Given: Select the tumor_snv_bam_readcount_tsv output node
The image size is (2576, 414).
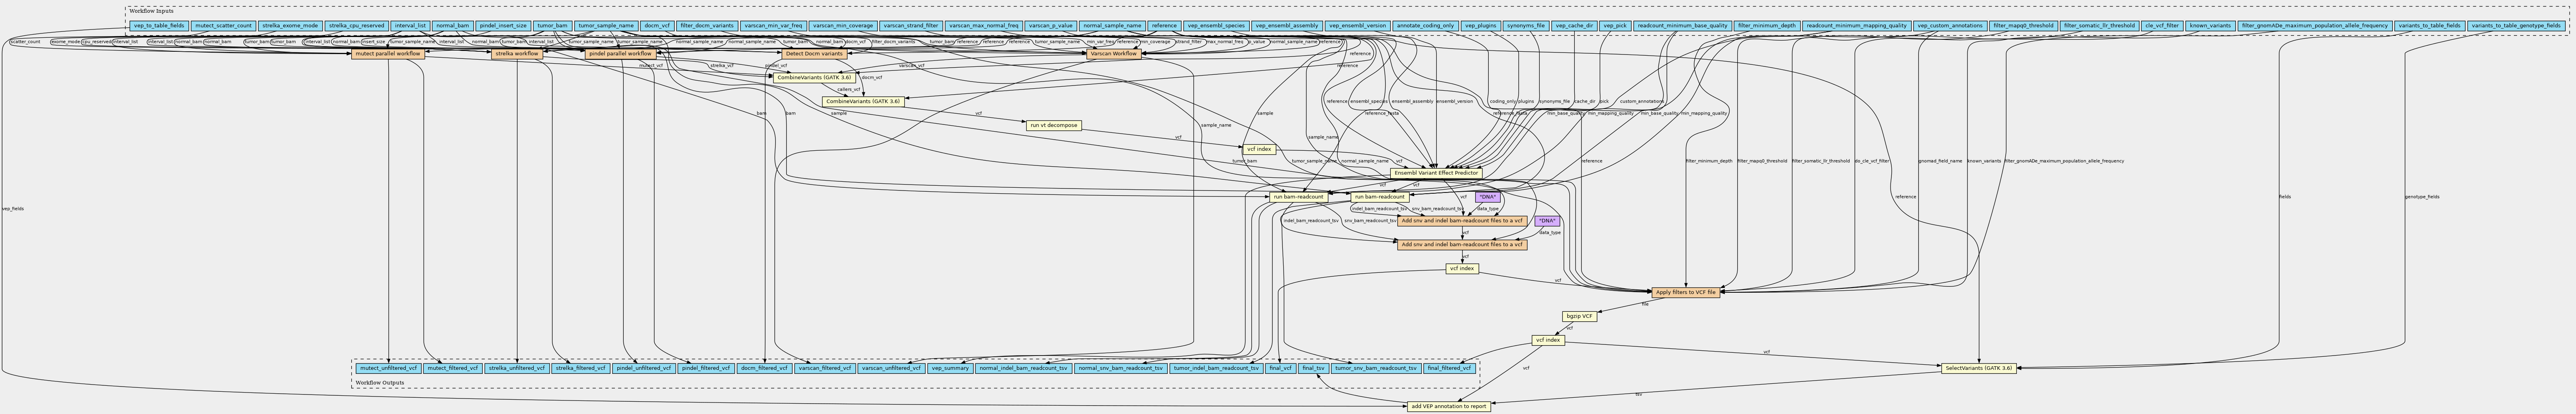Looking at the screenshot, I should 1376,368.
